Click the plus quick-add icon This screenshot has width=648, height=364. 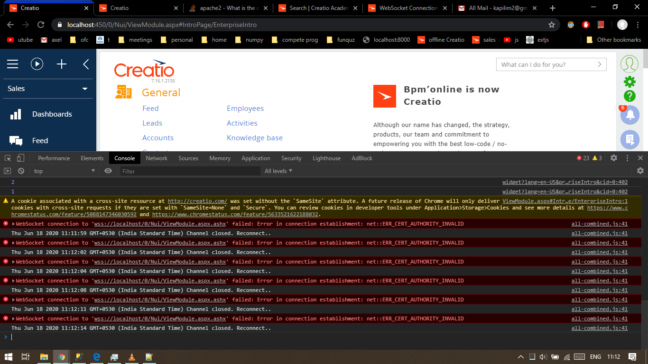[62, 64]
